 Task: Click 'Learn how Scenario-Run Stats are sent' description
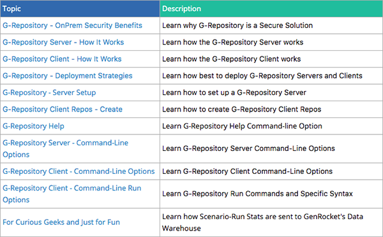coord(262,222)
